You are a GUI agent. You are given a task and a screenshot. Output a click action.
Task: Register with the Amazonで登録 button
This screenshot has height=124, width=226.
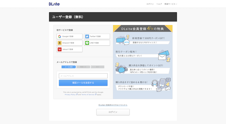70,43
